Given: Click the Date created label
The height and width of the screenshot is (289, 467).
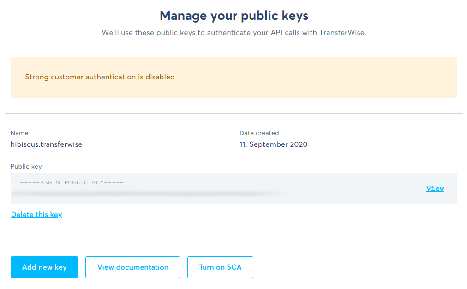Looking at the screenshot, I should 259,133.
